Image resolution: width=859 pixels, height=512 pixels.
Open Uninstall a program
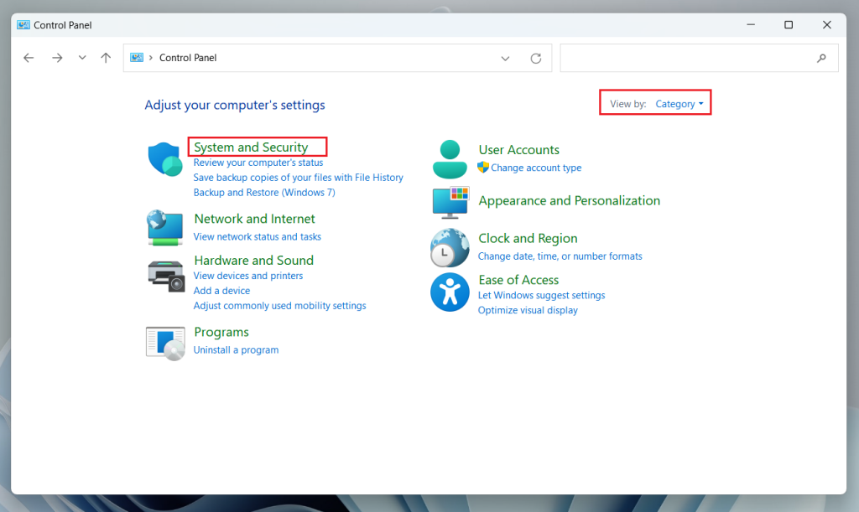point(236,349)
